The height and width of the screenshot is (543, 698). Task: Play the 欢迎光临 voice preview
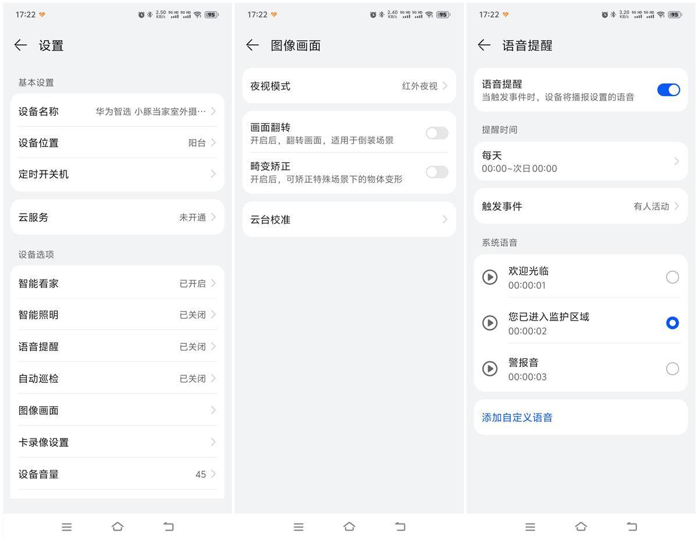(x=490, y=278)
